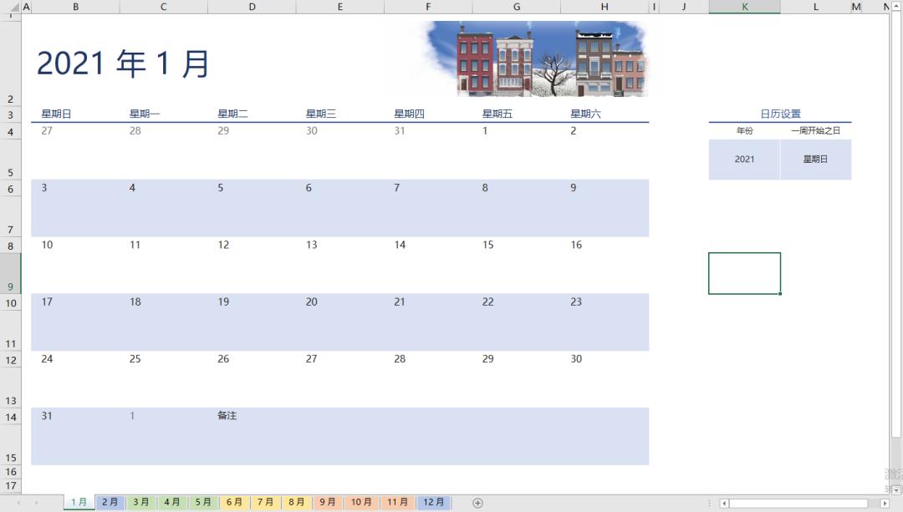The height and width of the screenshot is (512, 903).
Task: Click the 2021 年 1 月 title
Action: (123, 63)
